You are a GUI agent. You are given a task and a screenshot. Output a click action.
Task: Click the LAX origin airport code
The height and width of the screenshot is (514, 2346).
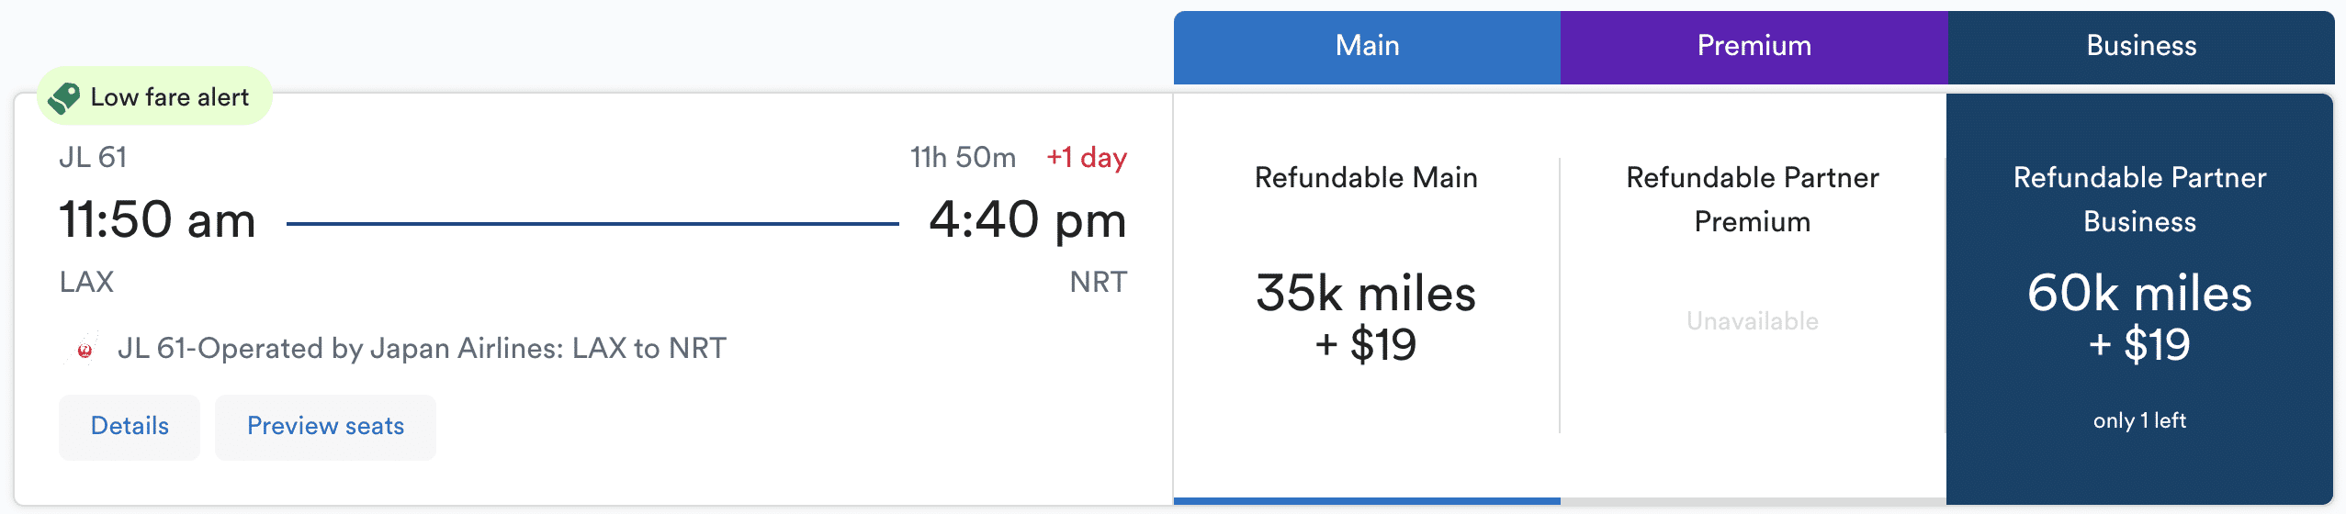tap(86, 282)
